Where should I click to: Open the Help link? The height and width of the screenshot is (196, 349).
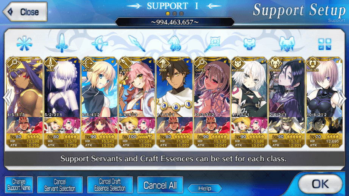tap(205, 188)
